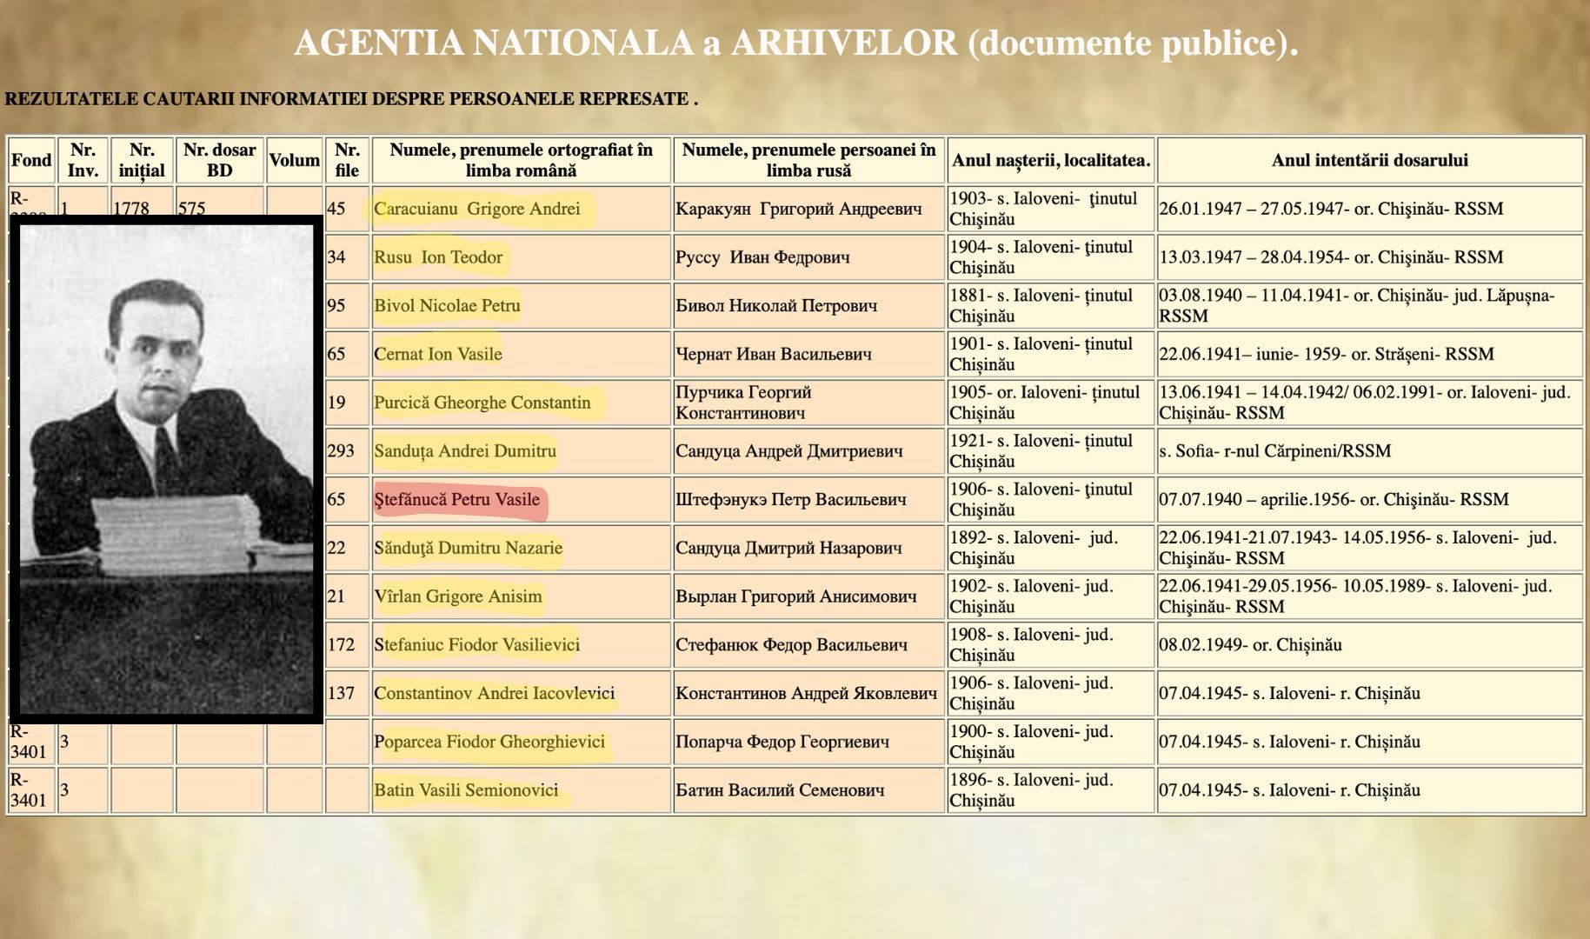The width and height of the screenshot is (1590, 939).
Task: Select name Bivol Nicolae Petru
Action: [447, 306]
